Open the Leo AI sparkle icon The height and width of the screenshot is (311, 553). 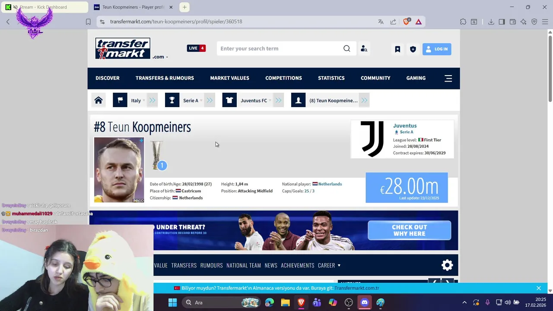[524, 22]
